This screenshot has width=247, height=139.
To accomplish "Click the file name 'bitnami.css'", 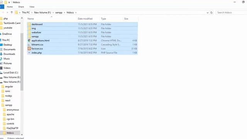I will (37, 45).
